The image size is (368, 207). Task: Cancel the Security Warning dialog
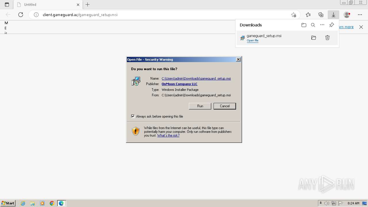pyautogui.click(x=225, y=106)
